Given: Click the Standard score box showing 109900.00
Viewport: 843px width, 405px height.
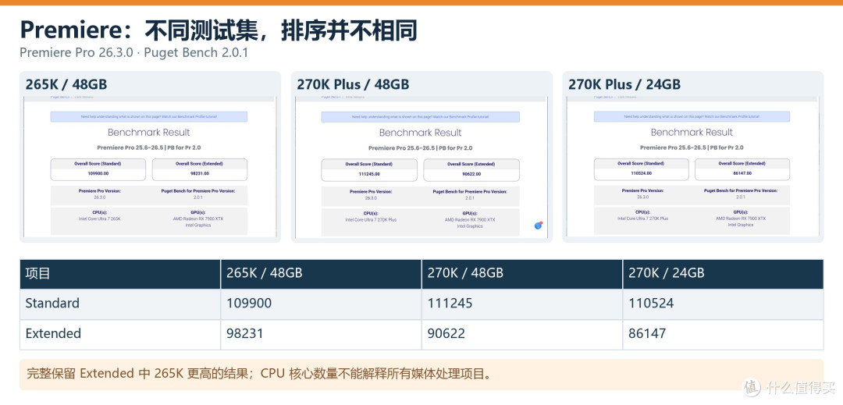Looking at the screenshot, I should (x=98, y=169).
